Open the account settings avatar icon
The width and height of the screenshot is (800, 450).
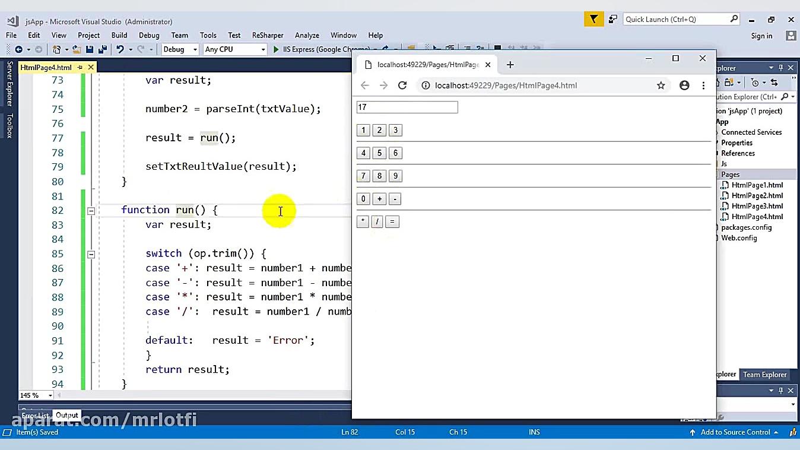791,36
